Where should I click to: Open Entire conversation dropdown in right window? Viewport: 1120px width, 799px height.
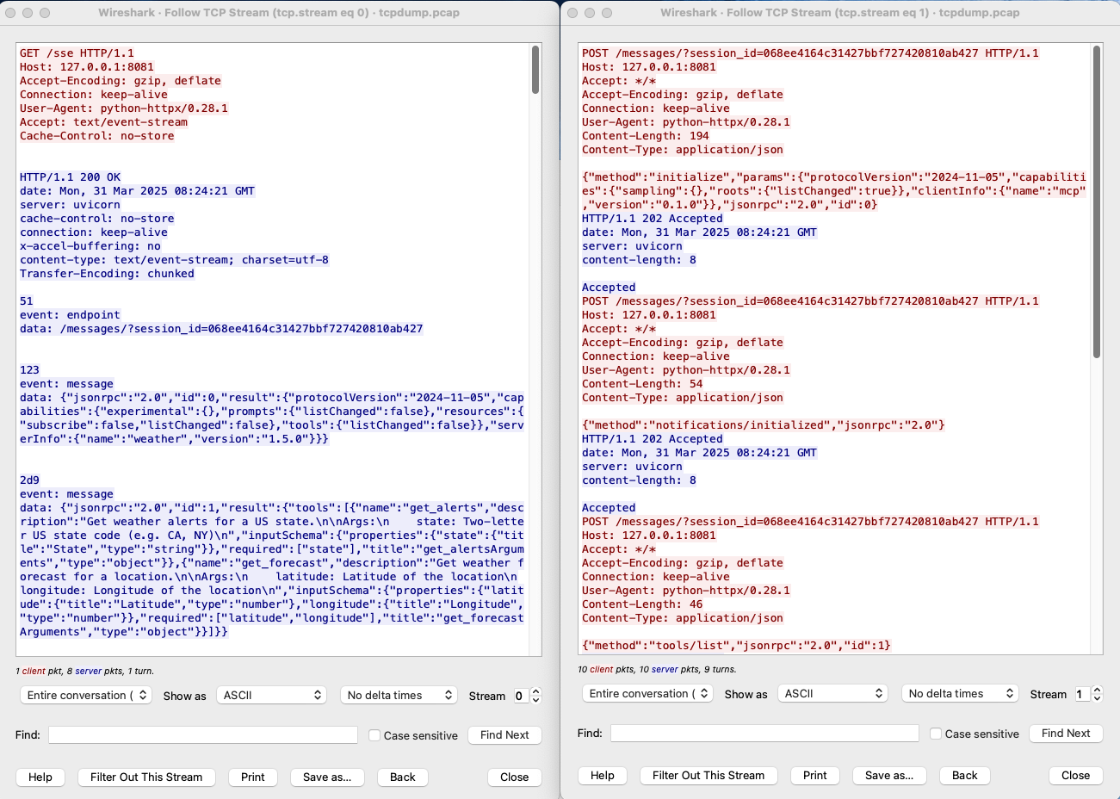coord(647,693)
